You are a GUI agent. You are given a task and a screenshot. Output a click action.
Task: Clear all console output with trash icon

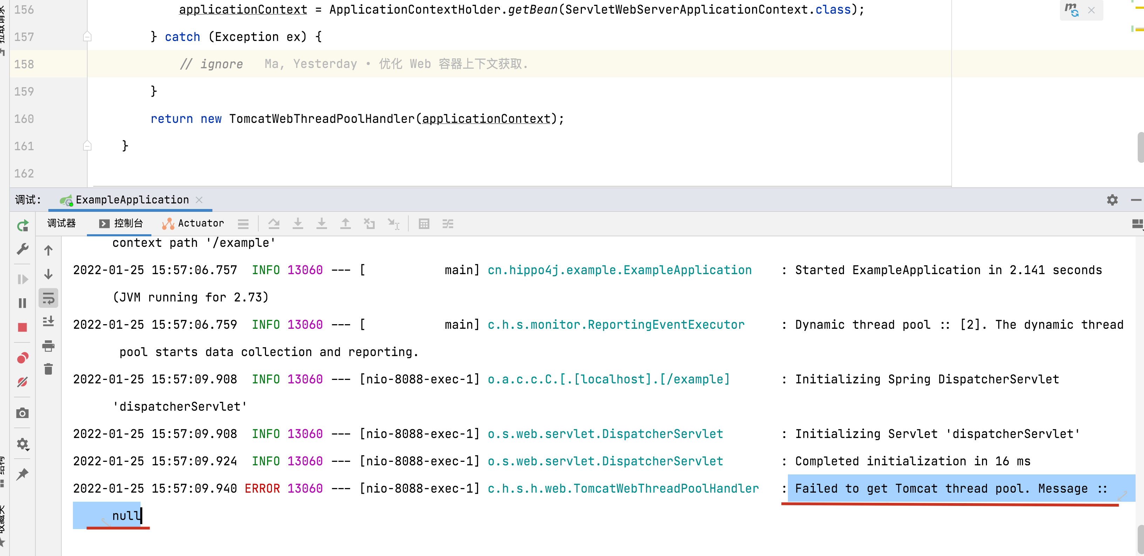[48, 369]
